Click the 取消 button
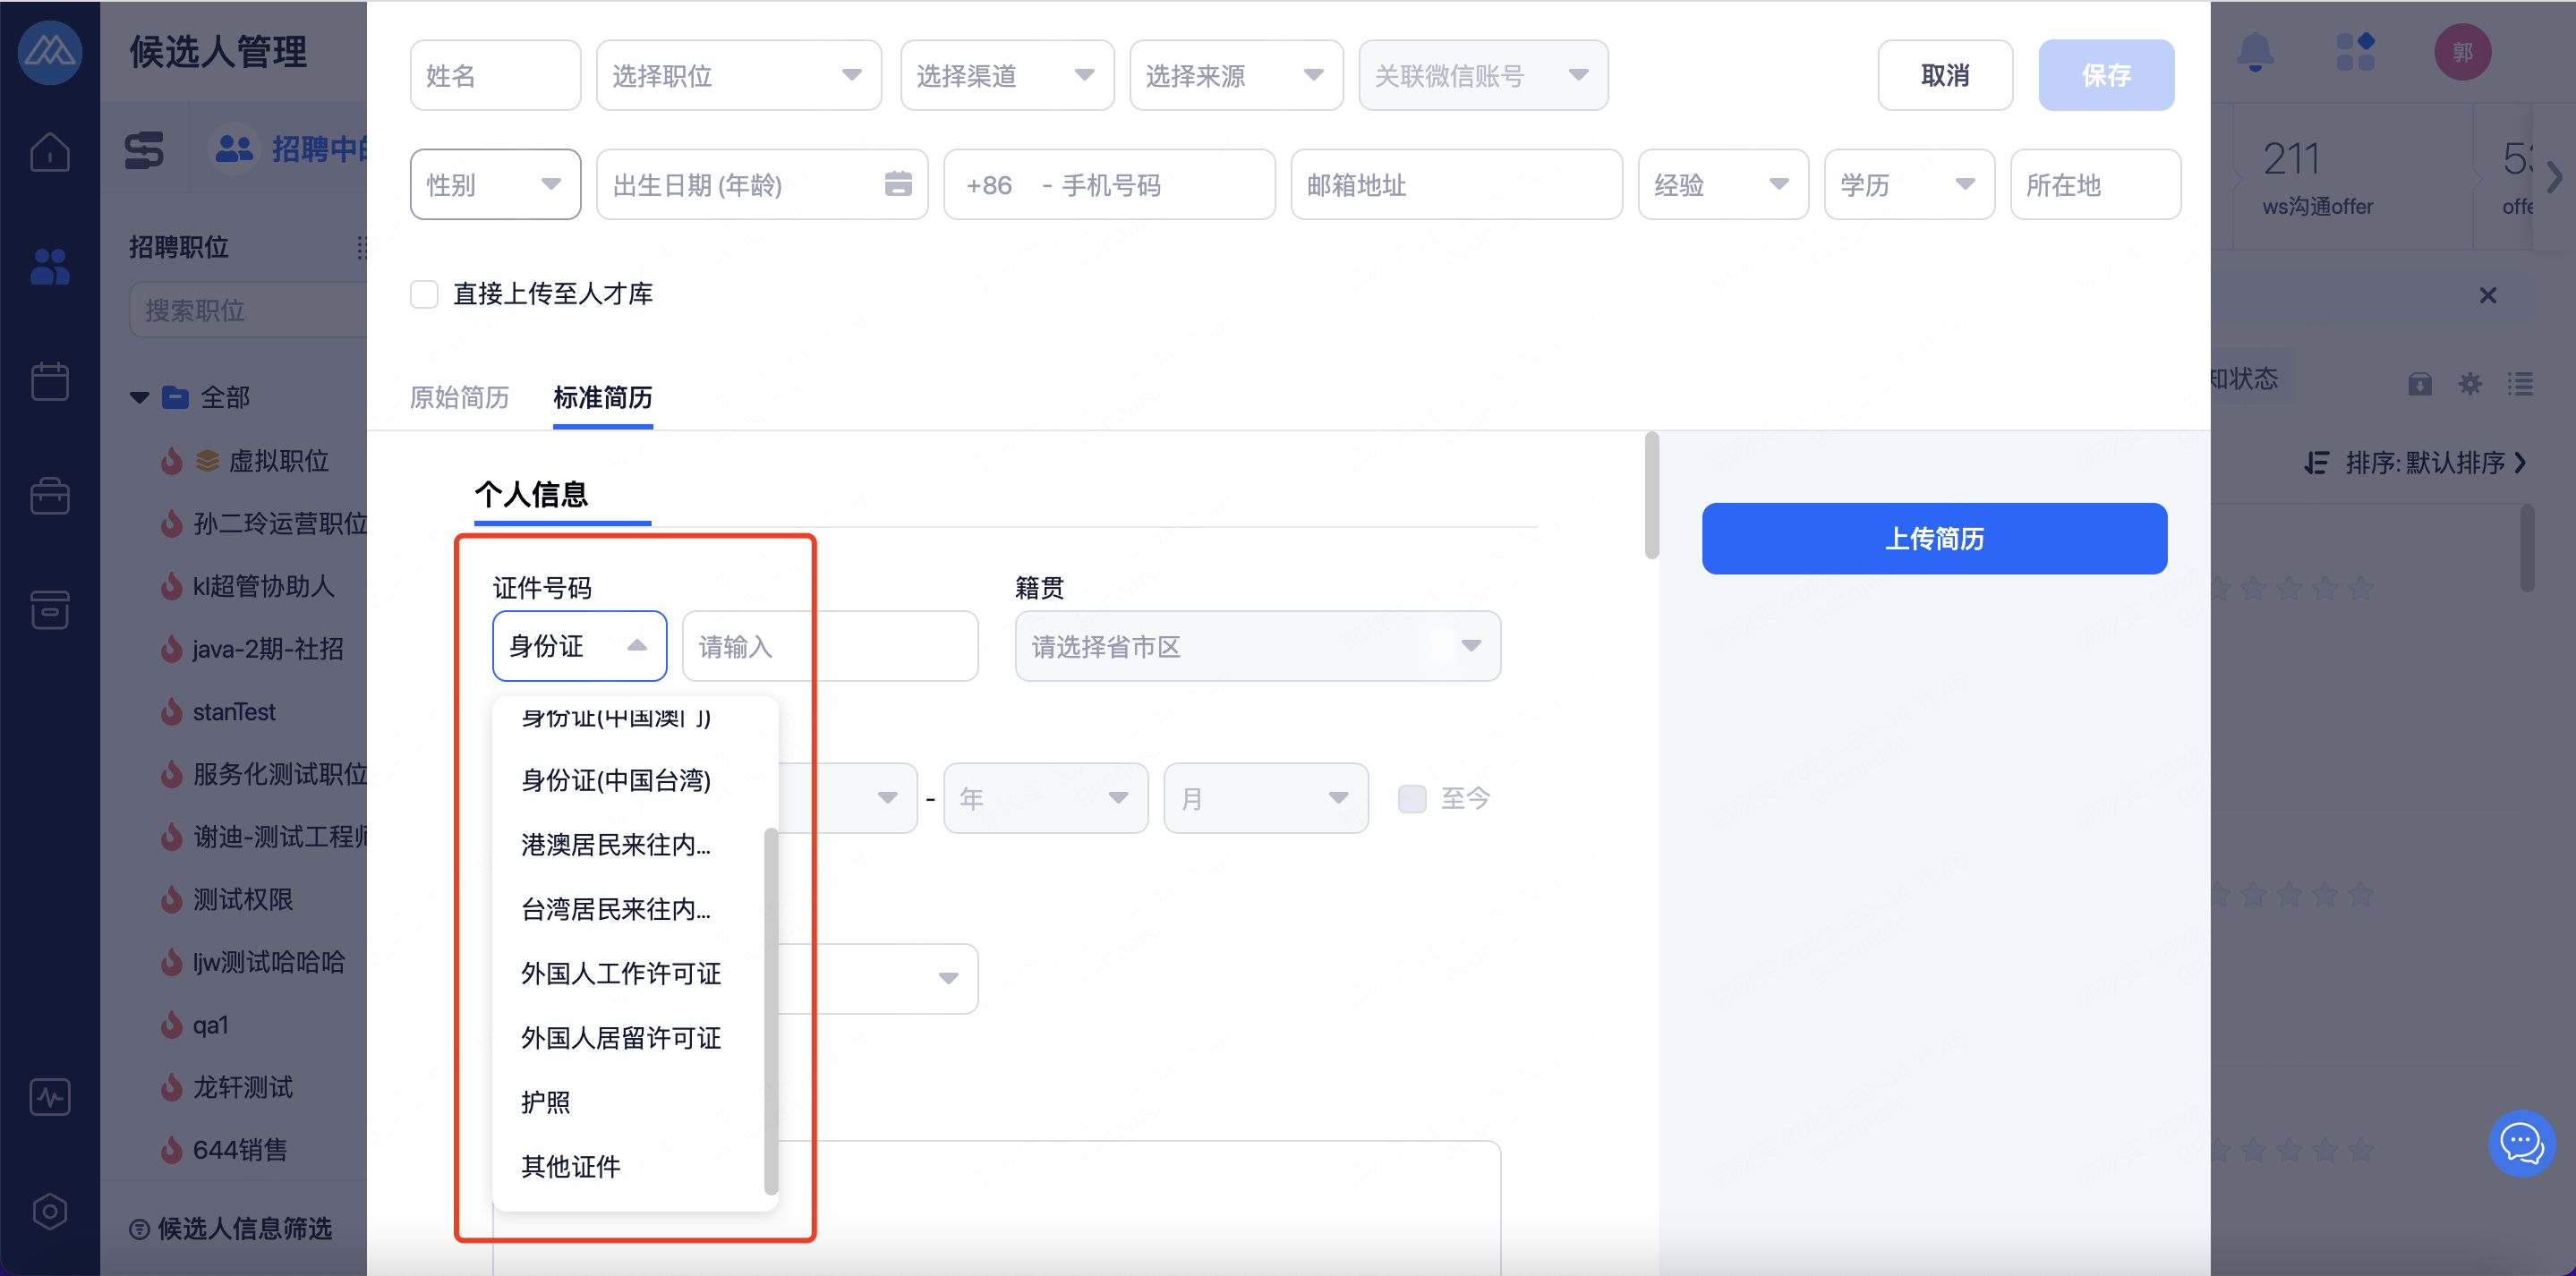 1945,75
